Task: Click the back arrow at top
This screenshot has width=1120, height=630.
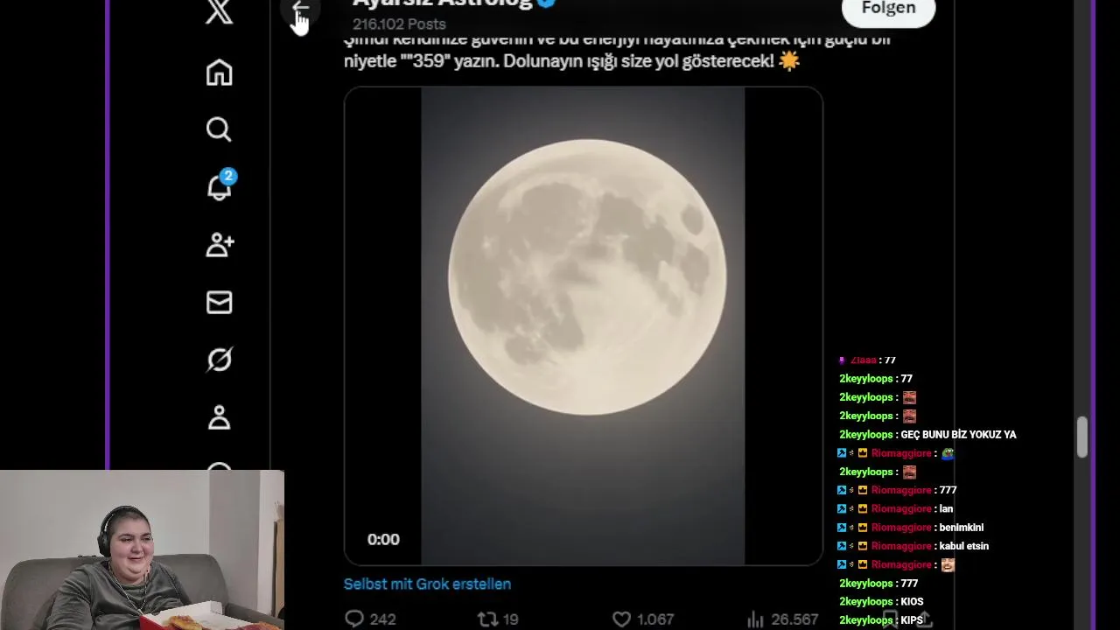Action: click(x=301, y=10)
